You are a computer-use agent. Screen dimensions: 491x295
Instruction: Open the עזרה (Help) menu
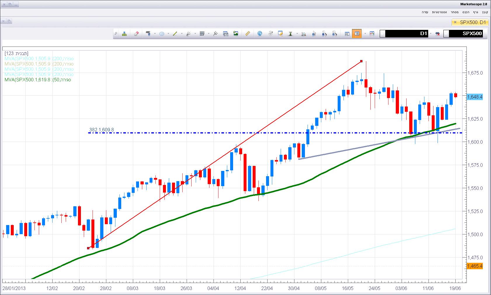[x=425, y=12]
